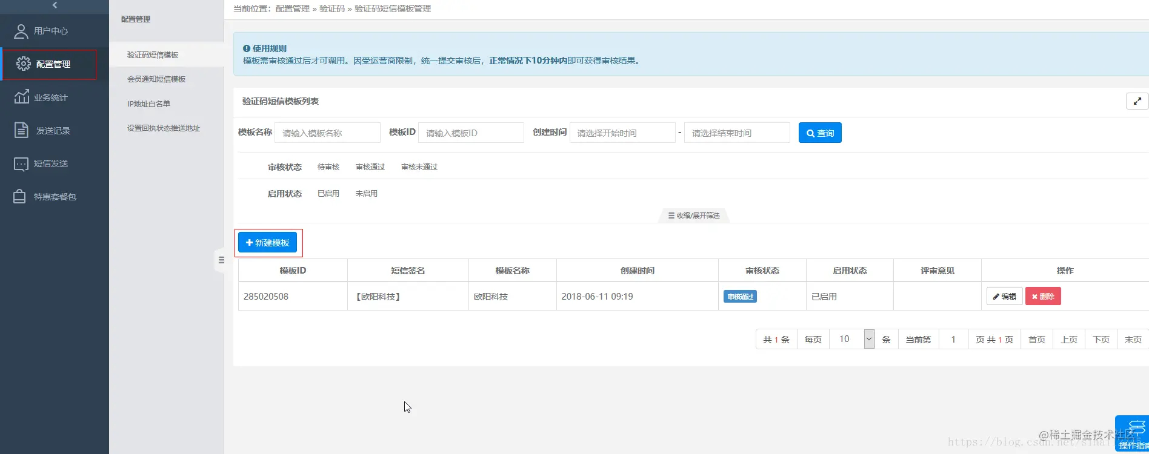This screenshot has width=1149, height=454.
Task: Click the 启用状态 column header
Action: point(850,271)
